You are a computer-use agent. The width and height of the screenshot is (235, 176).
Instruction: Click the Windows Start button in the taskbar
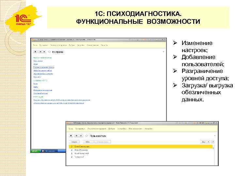click(35, 151)
